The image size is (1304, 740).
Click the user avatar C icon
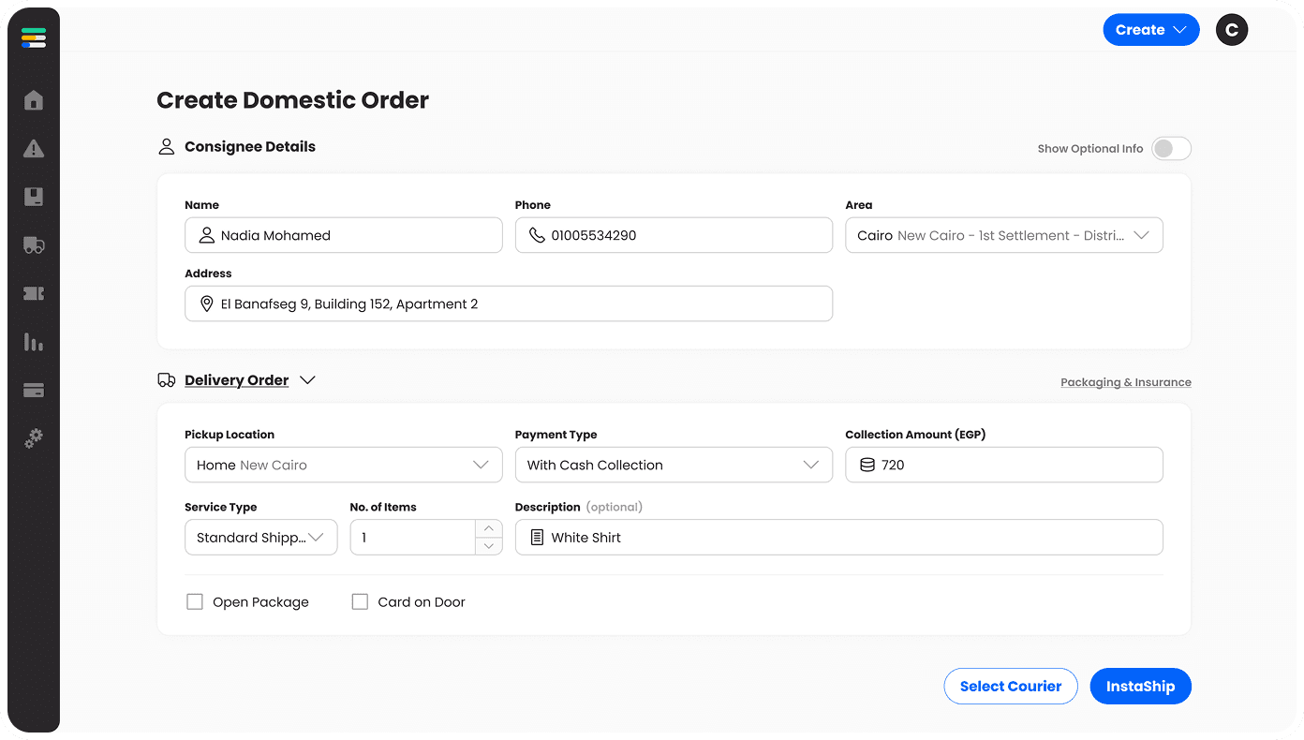1232,30
